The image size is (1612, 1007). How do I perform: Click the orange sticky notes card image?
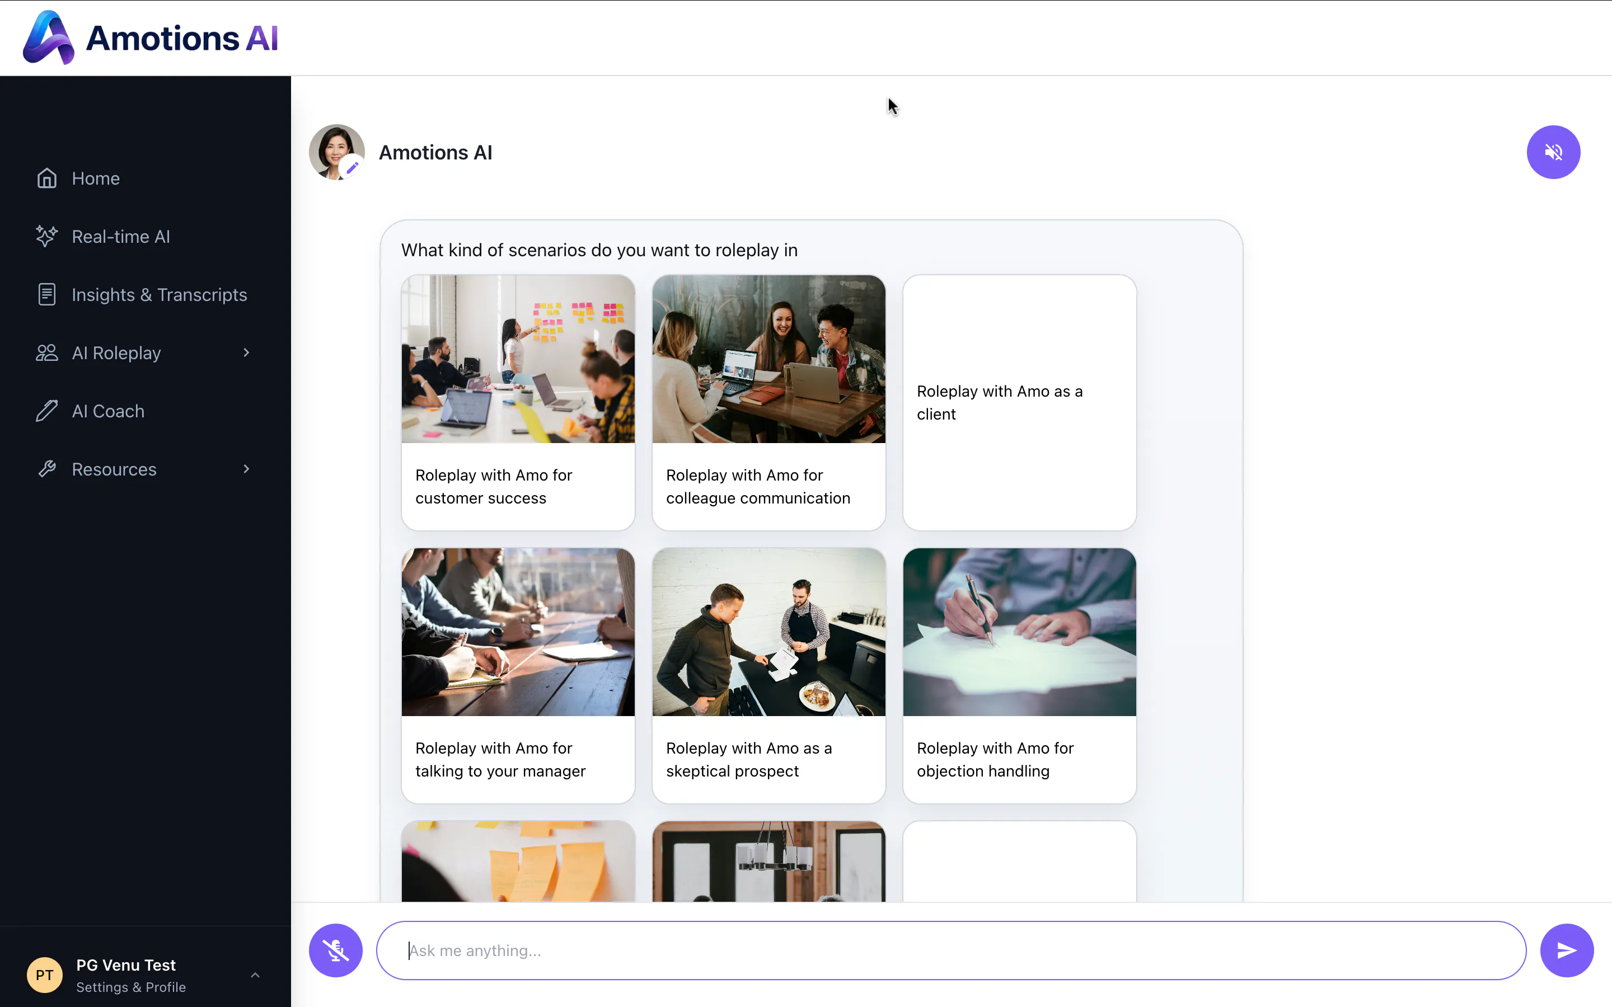pos(518,862)
